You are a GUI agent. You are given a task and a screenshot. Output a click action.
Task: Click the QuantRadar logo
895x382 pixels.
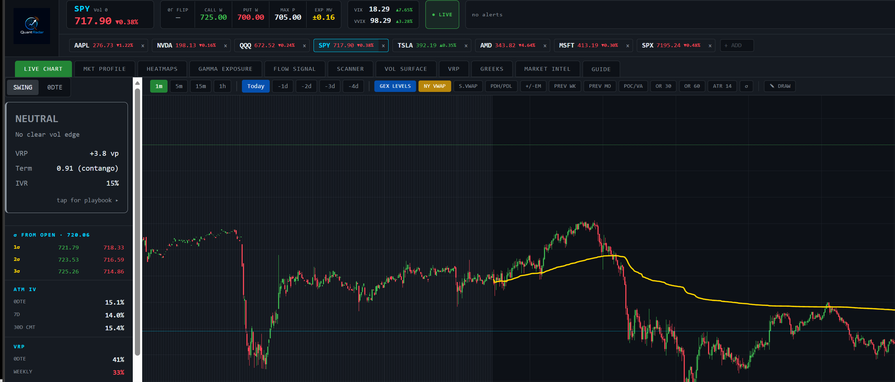tap(32, 26)
